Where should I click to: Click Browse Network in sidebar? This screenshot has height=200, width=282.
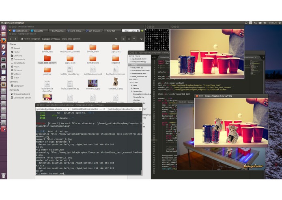[20, 94]
